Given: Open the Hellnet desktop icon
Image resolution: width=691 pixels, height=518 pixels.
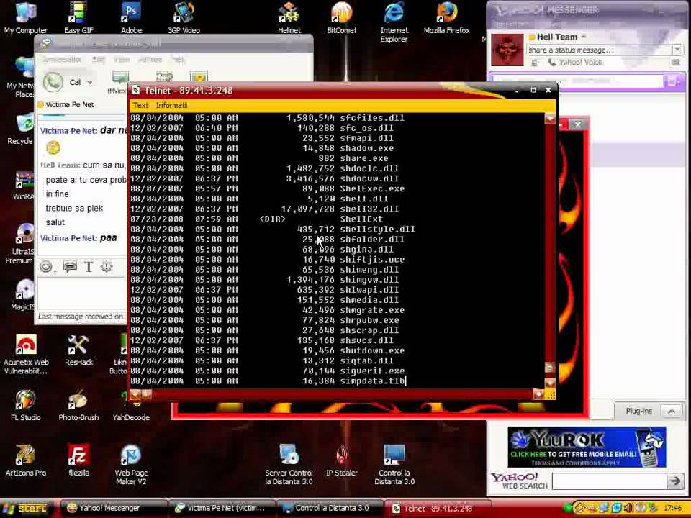Looking at the screenshot, I should tap(289, 17).
